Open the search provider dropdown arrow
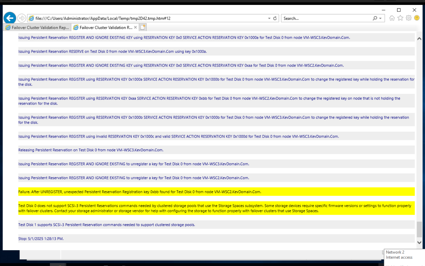 [x=381, y=18]
